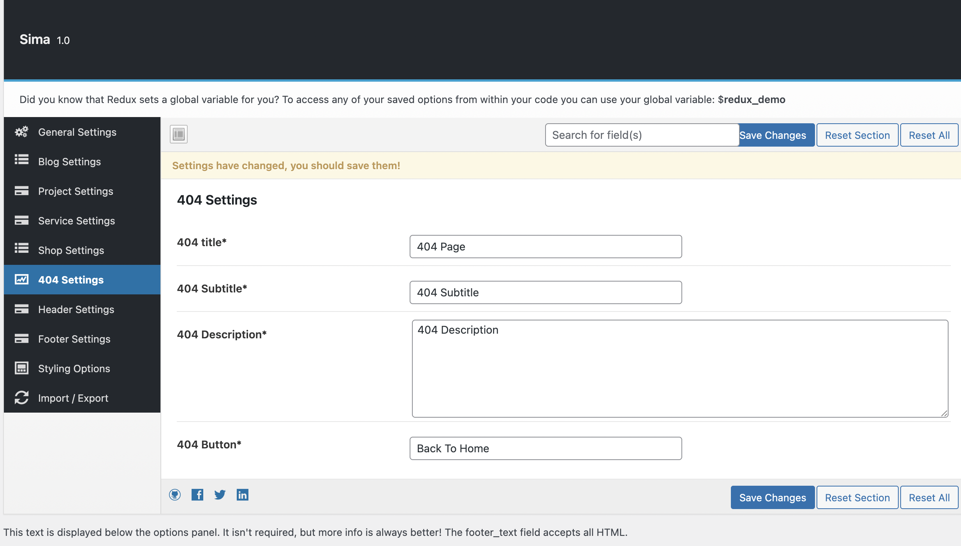This screenshot has width=961, height=546.
Task: Open Styling Options
Action: 82,368
